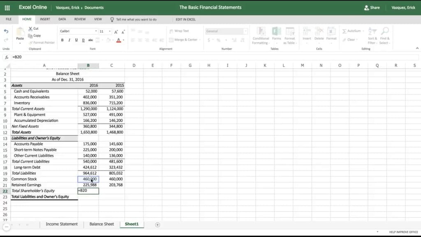Image resolution: width=421 pixels, height=237 pixels.
Task: Switch to the VIEW tab
Action: click(98, 19)
